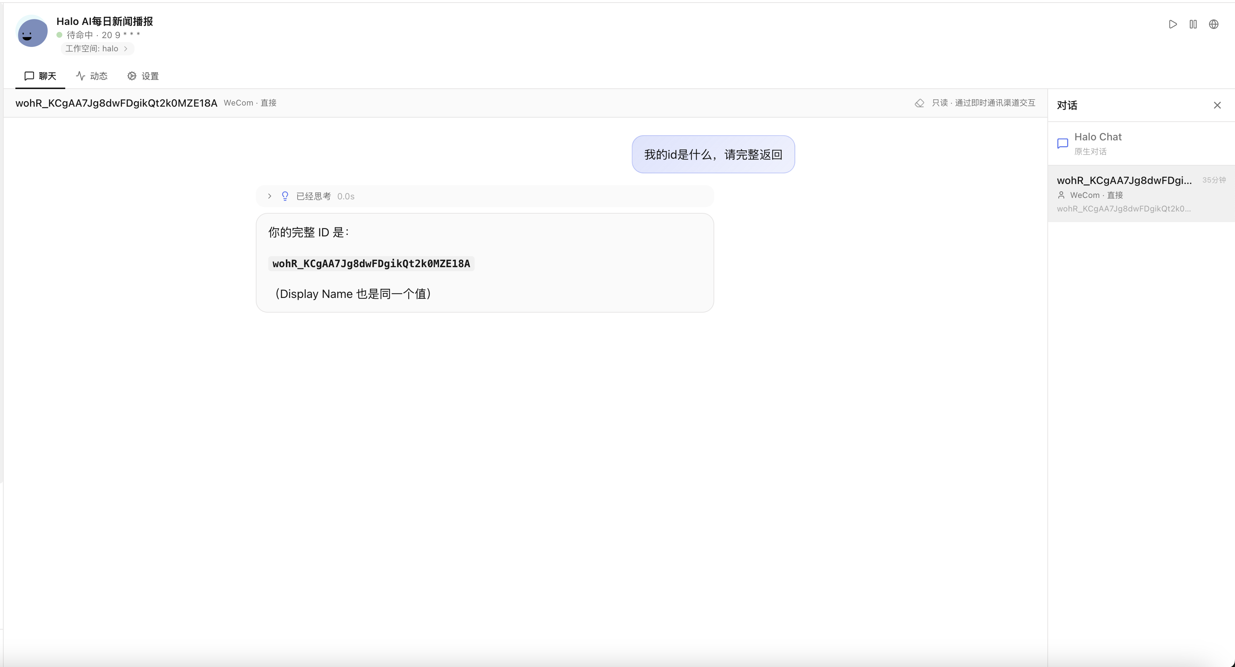Click the 原生对话 subtitle
The width and height of the screenshot is (1235, 667).
[1090, 151]
